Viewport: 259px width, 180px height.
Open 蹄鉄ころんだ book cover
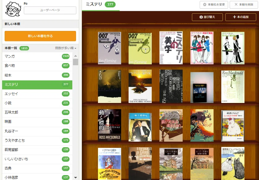[233, 126]
